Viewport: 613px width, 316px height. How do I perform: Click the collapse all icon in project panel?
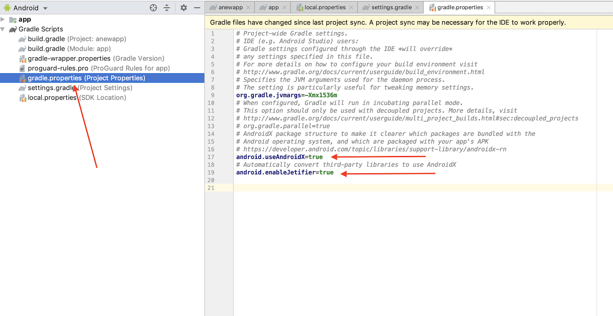[x=167, y=8]
